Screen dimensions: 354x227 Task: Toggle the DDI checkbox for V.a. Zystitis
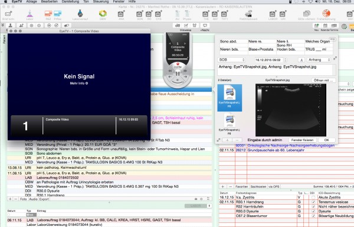(x=313, y=198)
